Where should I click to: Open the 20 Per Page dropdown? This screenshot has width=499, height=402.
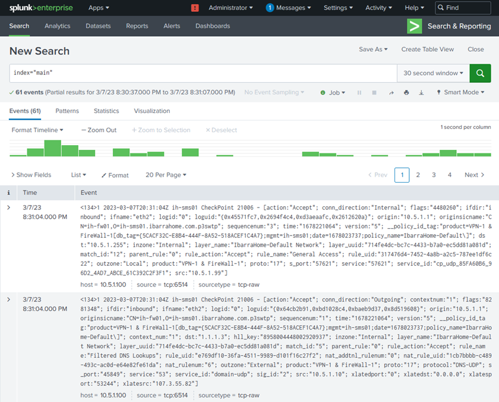pos(166,175)
